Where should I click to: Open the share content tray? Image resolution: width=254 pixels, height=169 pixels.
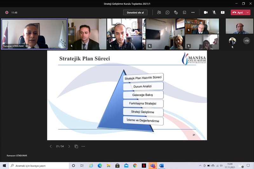223,12
